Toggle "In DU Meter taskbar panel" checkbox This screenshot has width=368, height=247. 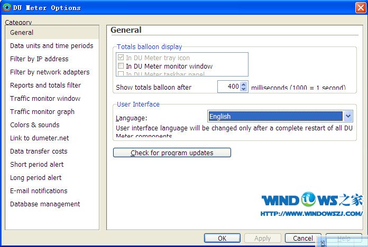click(x=121, y=74)
